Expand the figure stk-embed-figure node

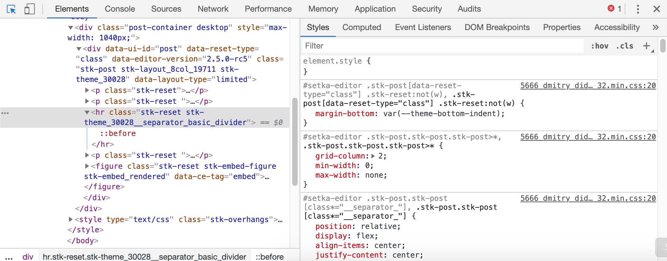(x=87, y=166)
